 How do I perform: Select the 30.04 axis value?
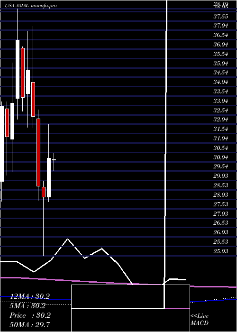220,157
